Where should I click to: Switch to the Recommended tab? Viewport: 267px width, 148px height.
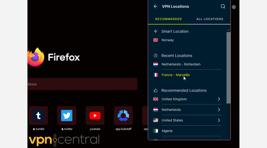pos(169,19)
